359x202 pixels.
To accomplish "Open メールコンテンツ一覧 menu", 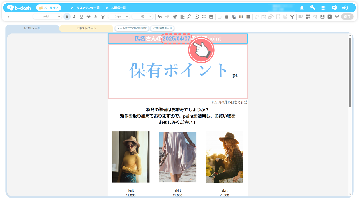I will click(x=85, y=8).
